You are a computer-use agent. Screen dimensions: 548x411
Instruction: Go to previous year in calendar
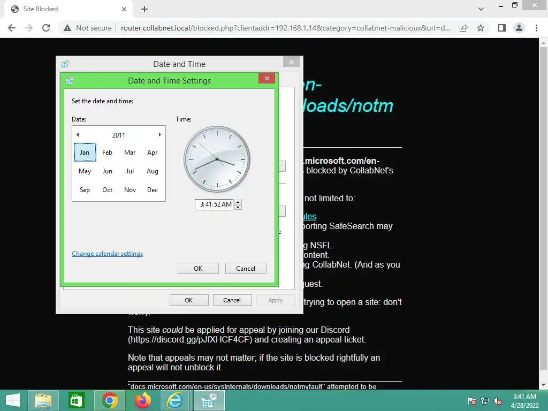pyautogui.click(x=78, y=134)
